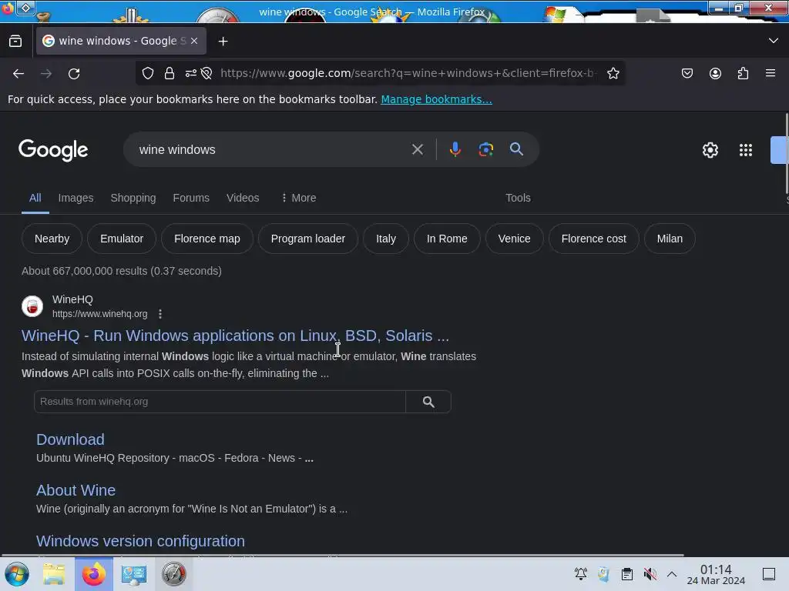Screen dimensions: 789x591
Task: Go back to the previous page
Action: [18, 73]
